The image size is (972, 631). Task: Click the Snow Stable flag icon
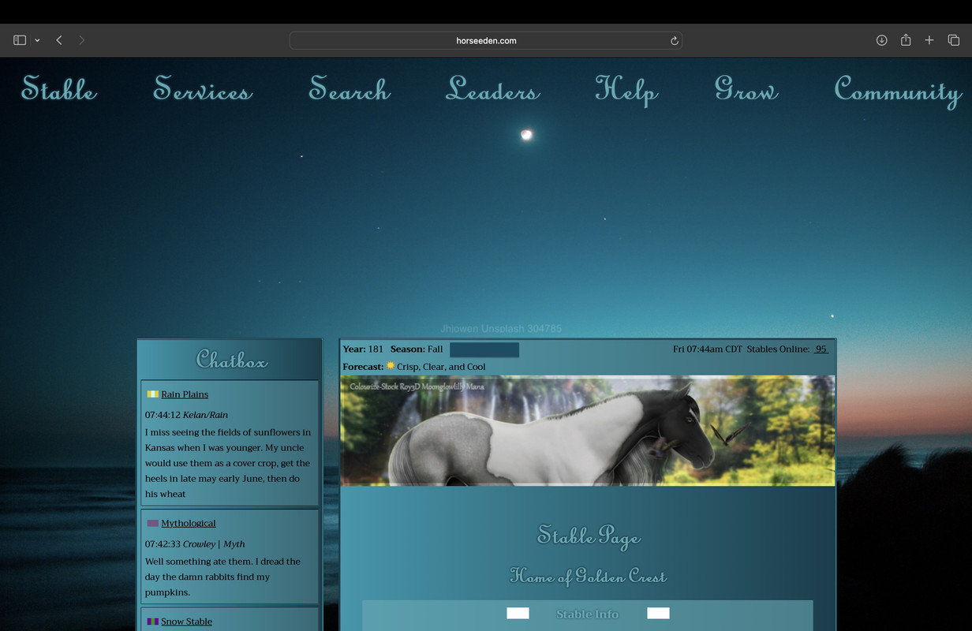click(x=153, y=622)
